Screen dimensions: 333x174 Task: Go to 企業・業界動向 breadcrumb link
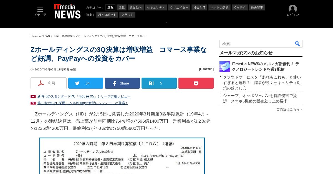click(63, 36)
